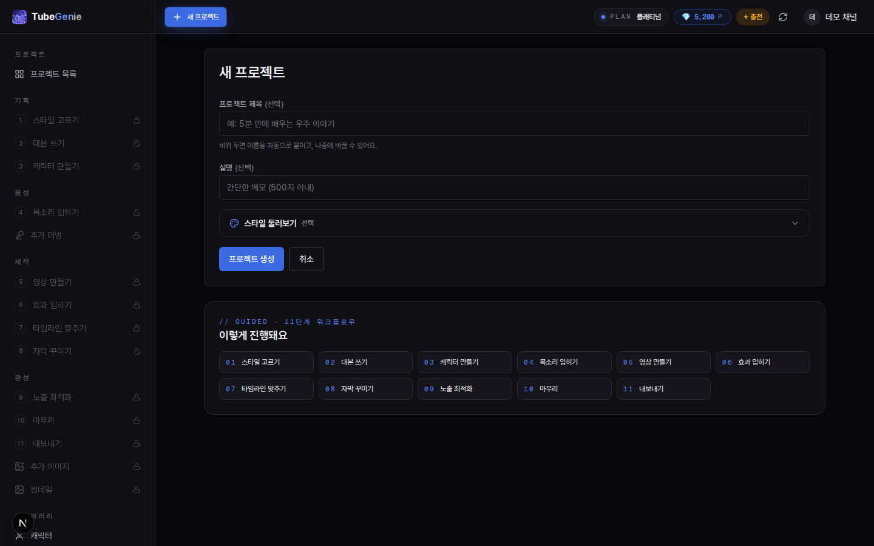Click the 02 대본 쓰기 workflow card
Image resolution: width=874 pixels, height=546 pixels.
point(365,362)
